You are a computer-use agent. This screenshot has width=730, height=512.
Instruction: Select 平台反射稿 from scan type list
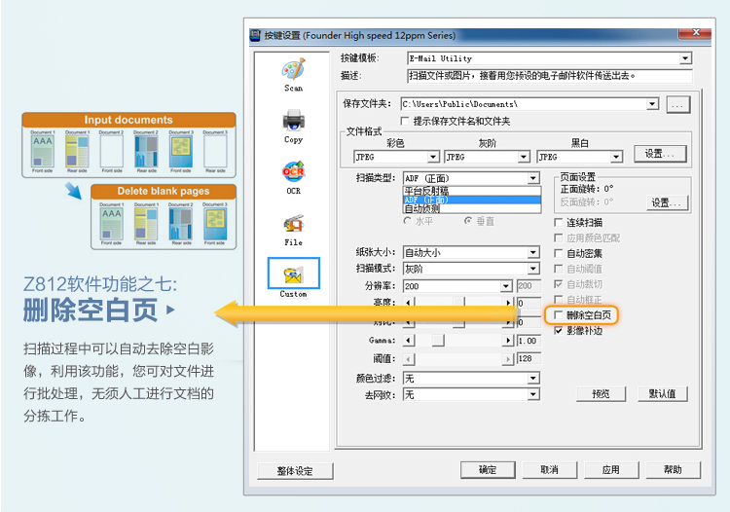tap(472, 192)
